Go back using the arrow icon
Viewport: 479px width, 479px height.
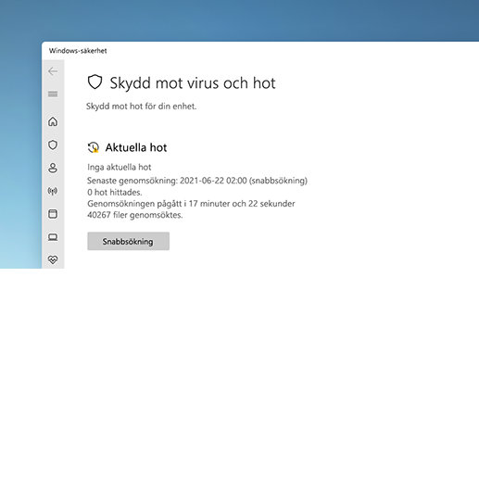coord(53,71)
